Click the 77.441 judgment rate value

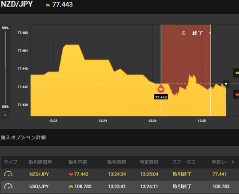[x=220, y=174]
